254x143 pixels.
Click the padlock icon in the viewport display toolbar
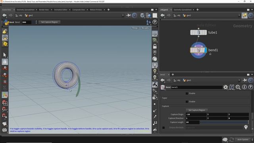click(x=155, y=46)
